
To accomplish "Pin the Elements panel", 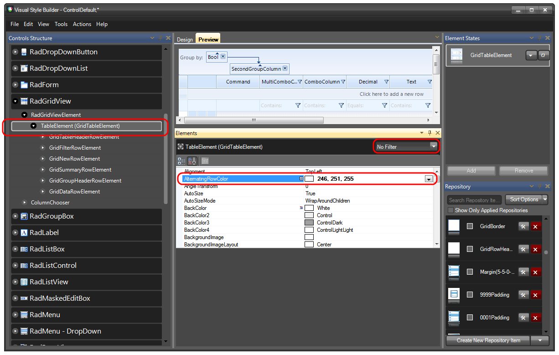I will click(x=430, y=133).
